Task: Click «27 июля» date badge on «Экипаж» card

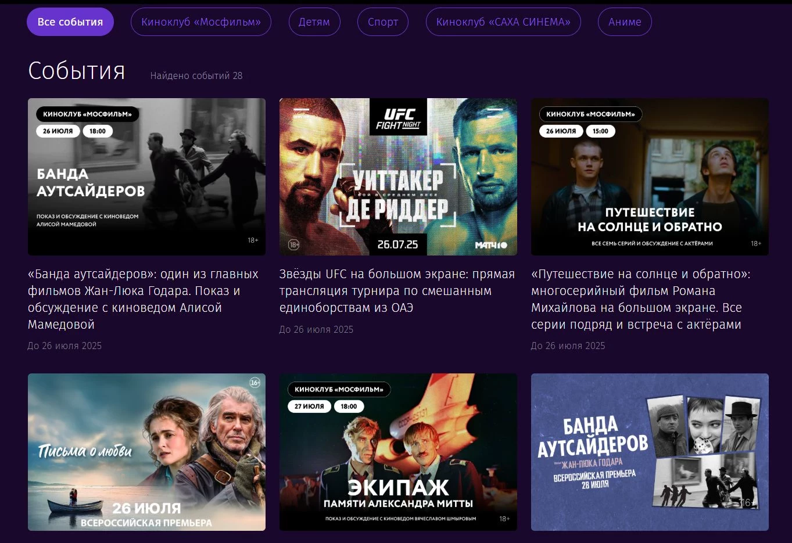Action: tap(309, 407)
